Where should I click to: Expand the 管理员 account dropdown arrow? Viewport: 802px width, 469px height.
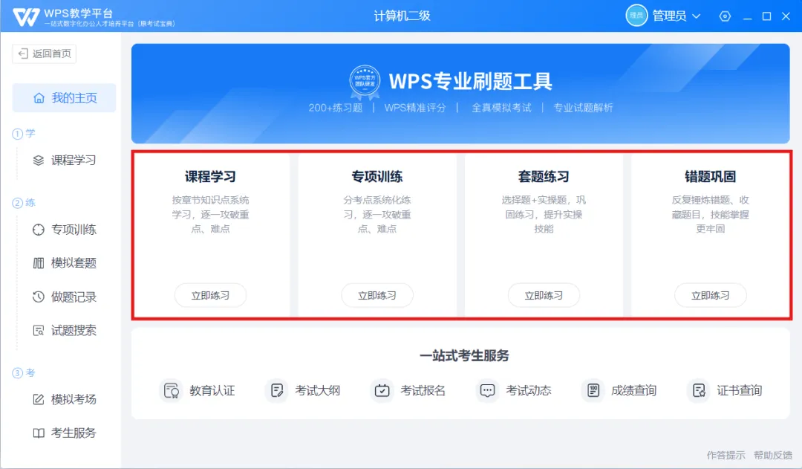(696, 16)
